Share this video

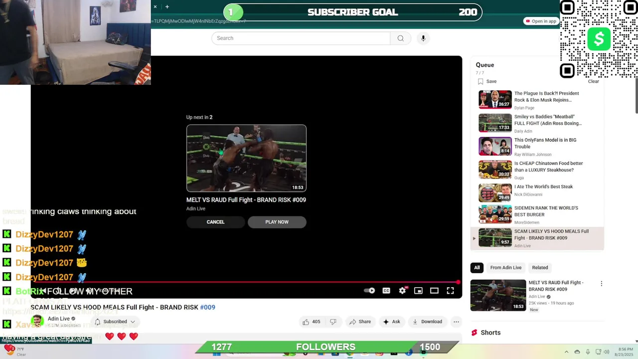click(x=360, y=322)
